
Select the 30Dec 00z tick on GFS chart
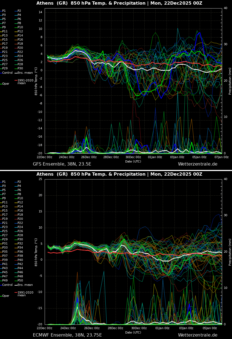click(133, 157)
